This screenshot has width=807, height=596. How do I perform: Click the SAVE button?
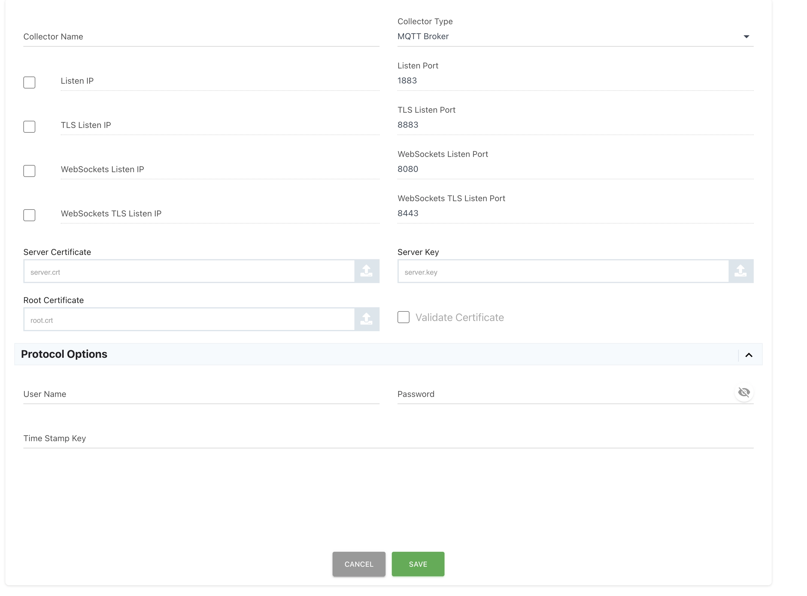click(418, 564)
